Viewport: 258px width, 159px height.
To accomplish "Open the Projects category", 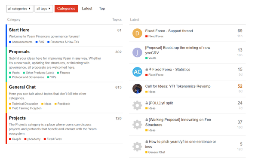I will (x=17, y=118).
